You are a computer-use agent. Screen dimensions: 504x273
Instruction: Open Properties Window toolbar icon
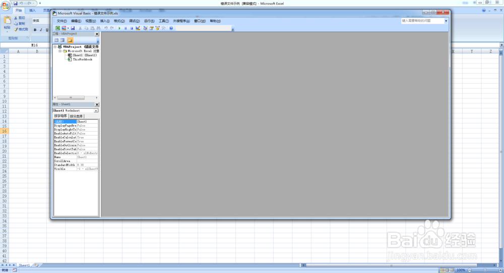(151, 28)
